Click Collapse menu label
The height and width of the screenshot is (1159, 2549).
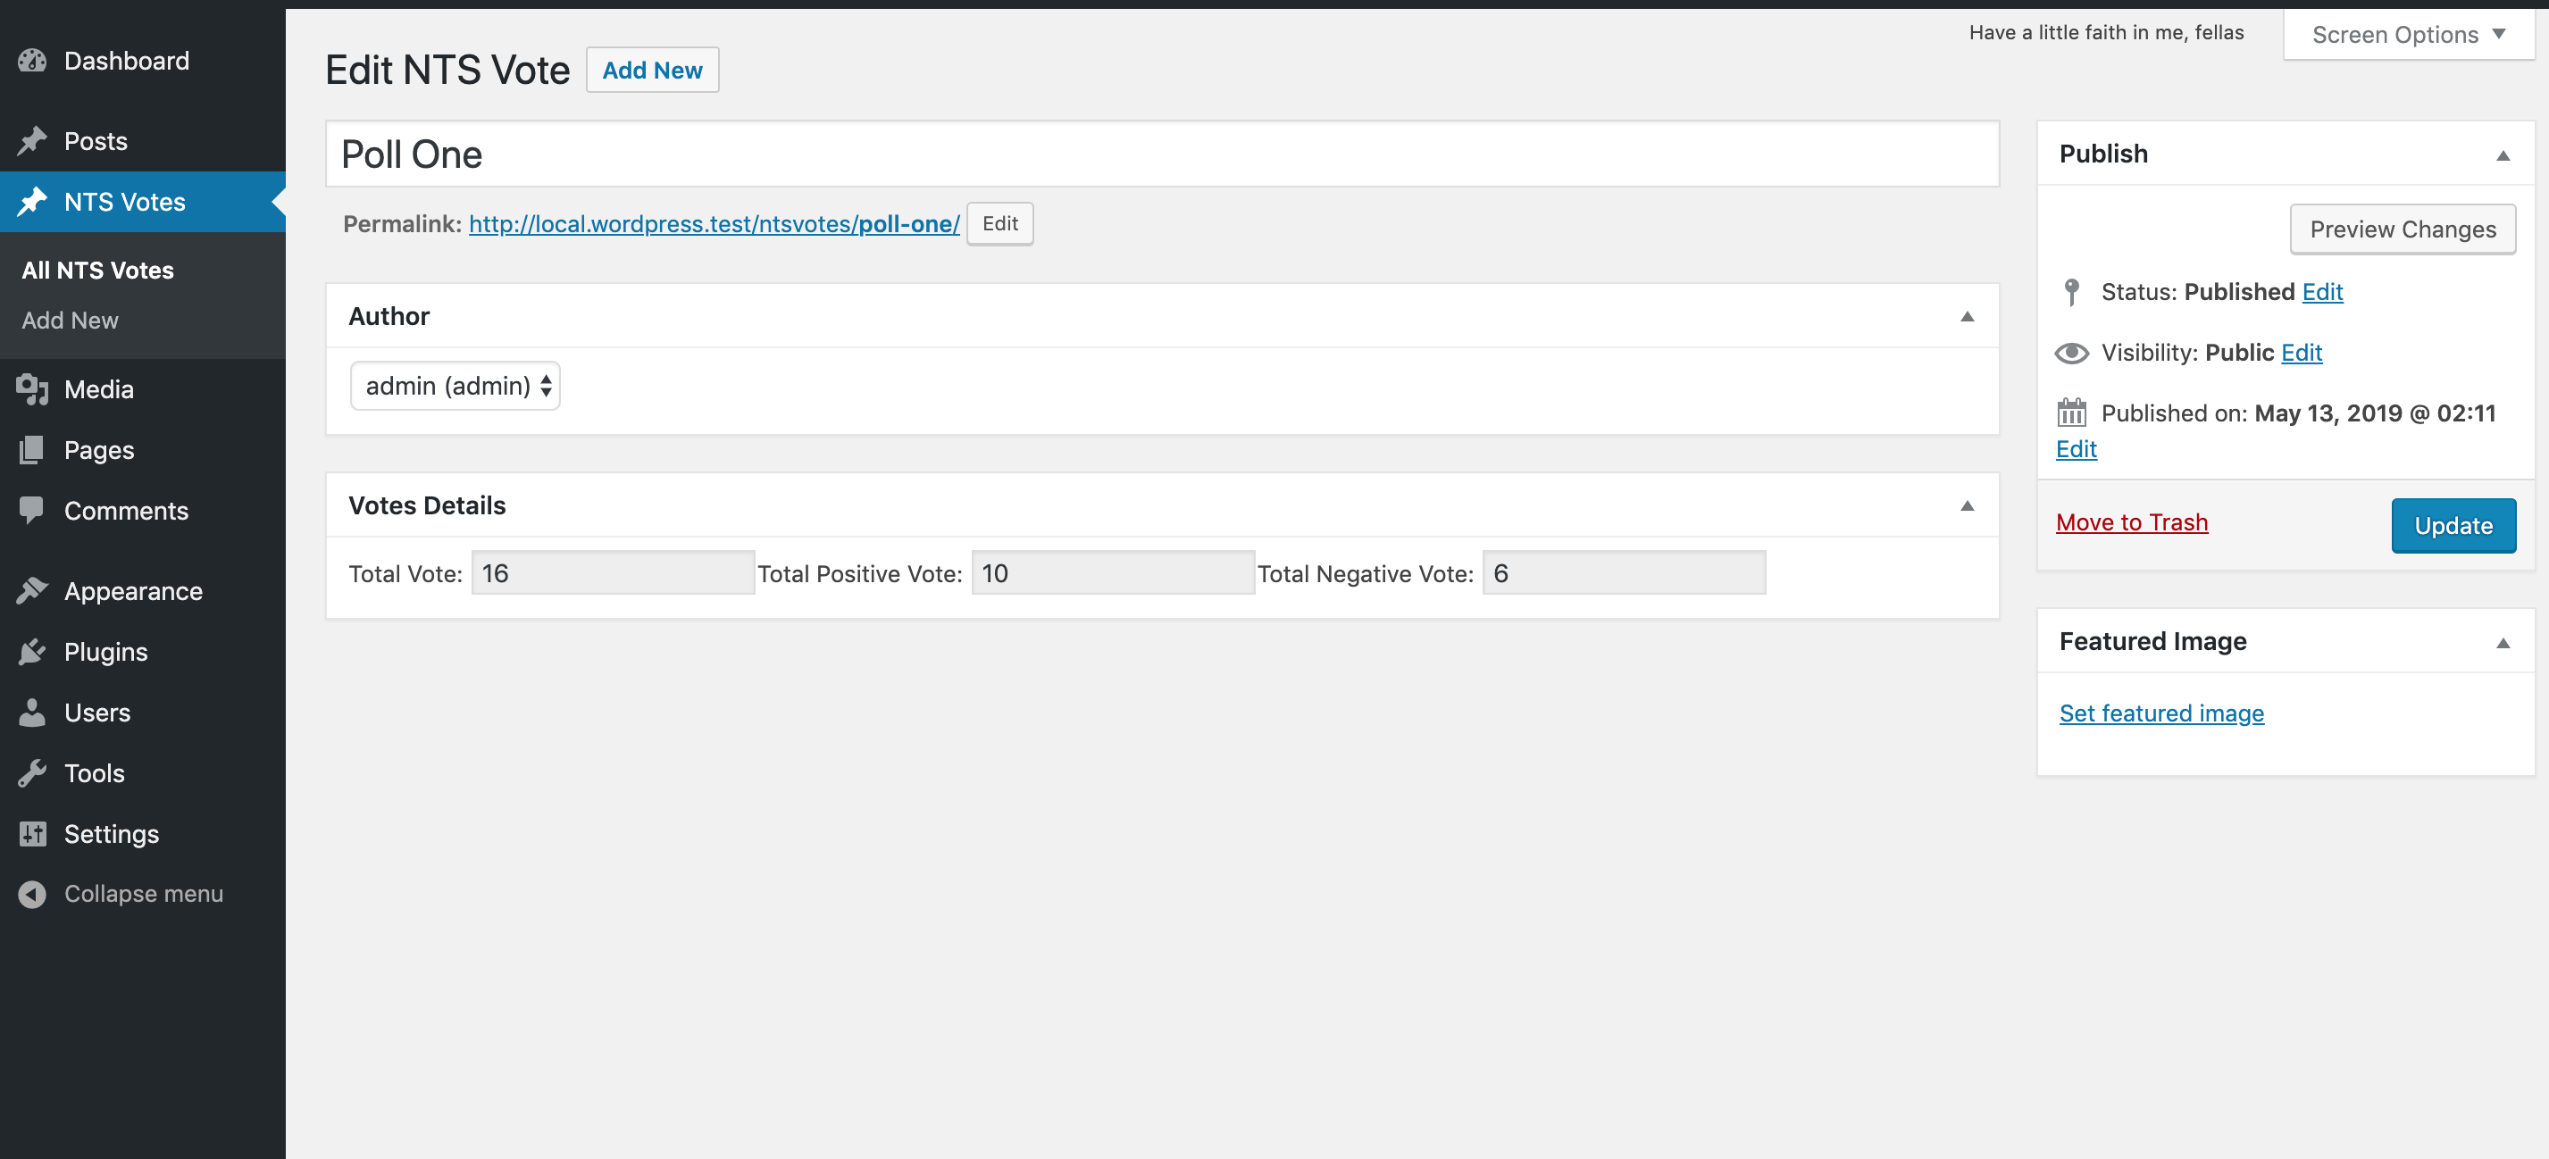tap(144, 894)
